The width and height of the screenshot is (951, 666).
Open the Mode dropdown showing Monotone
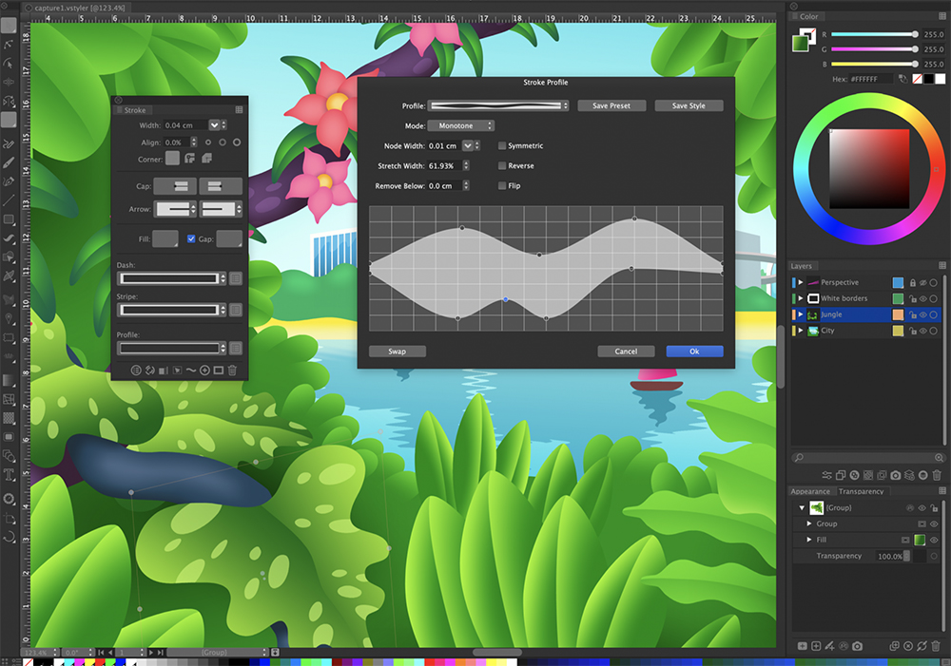pyautogui.click(x=461, y=125)
